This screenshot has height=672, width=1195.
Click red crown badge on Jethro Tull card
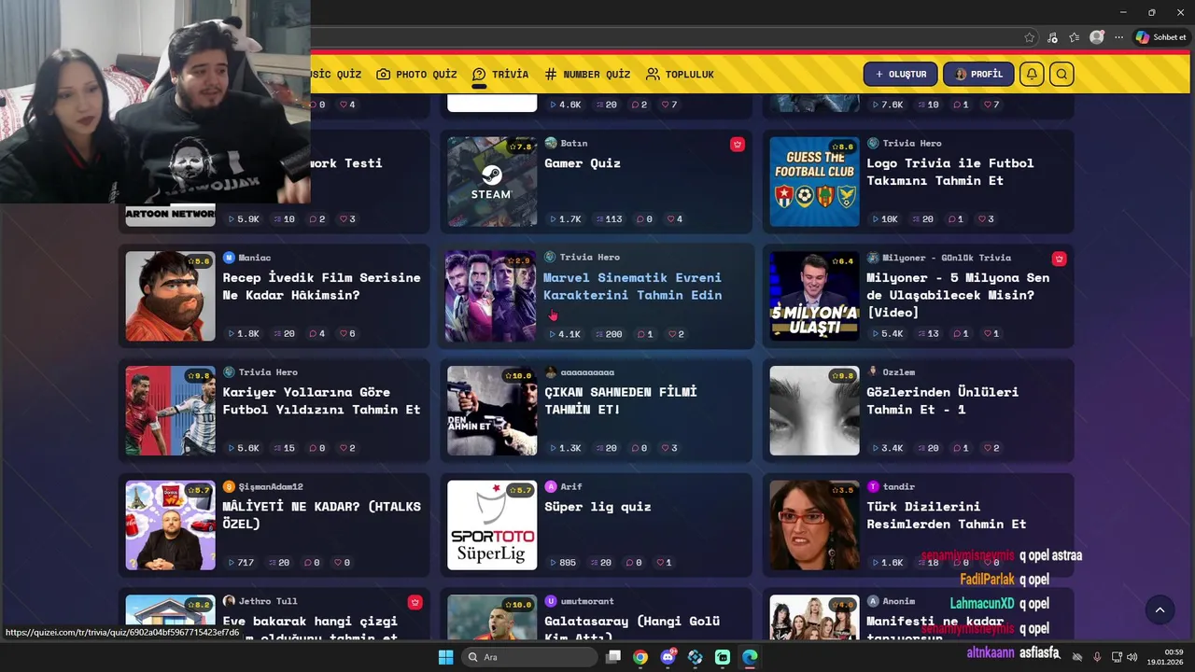[x=415, y=602]
